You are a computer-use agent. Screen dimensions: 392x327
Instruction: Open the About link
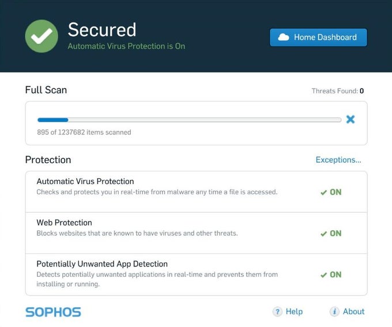(353, 311)
